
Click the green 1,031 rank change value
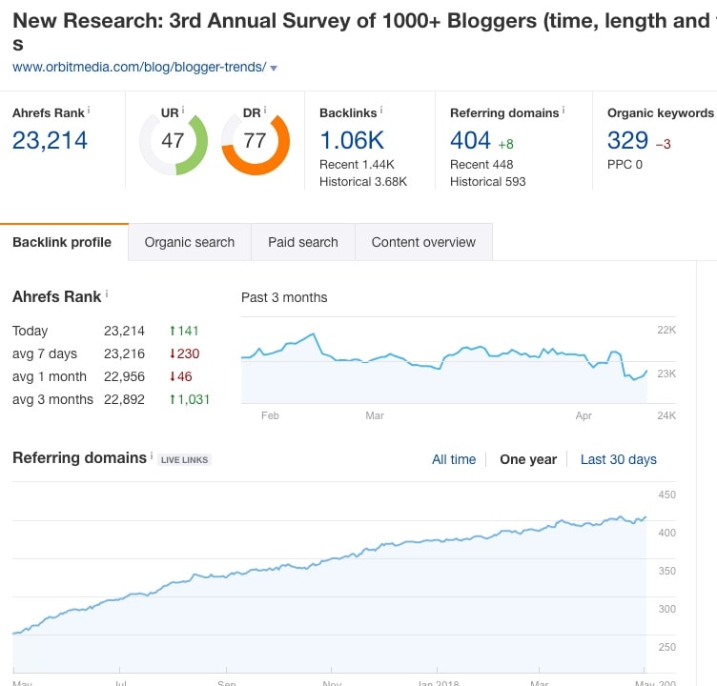190,399
